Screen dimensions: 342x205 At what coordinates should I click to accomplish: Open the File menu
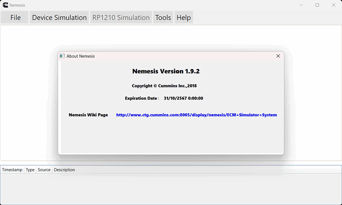14,17
